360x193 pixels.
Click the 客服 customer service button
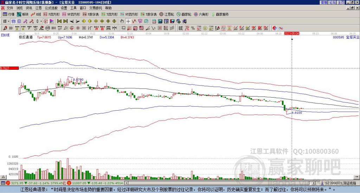pyautogui.click(x=324, y=2)
